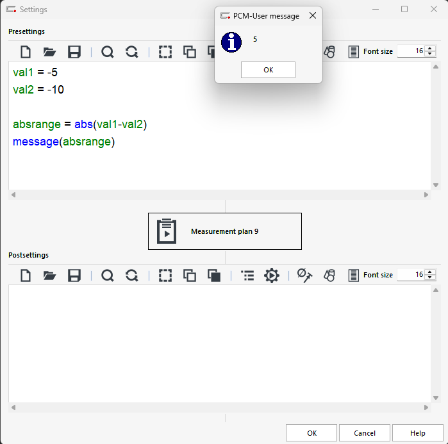Click Cancel in the Settings window

(x=365, y=433)
